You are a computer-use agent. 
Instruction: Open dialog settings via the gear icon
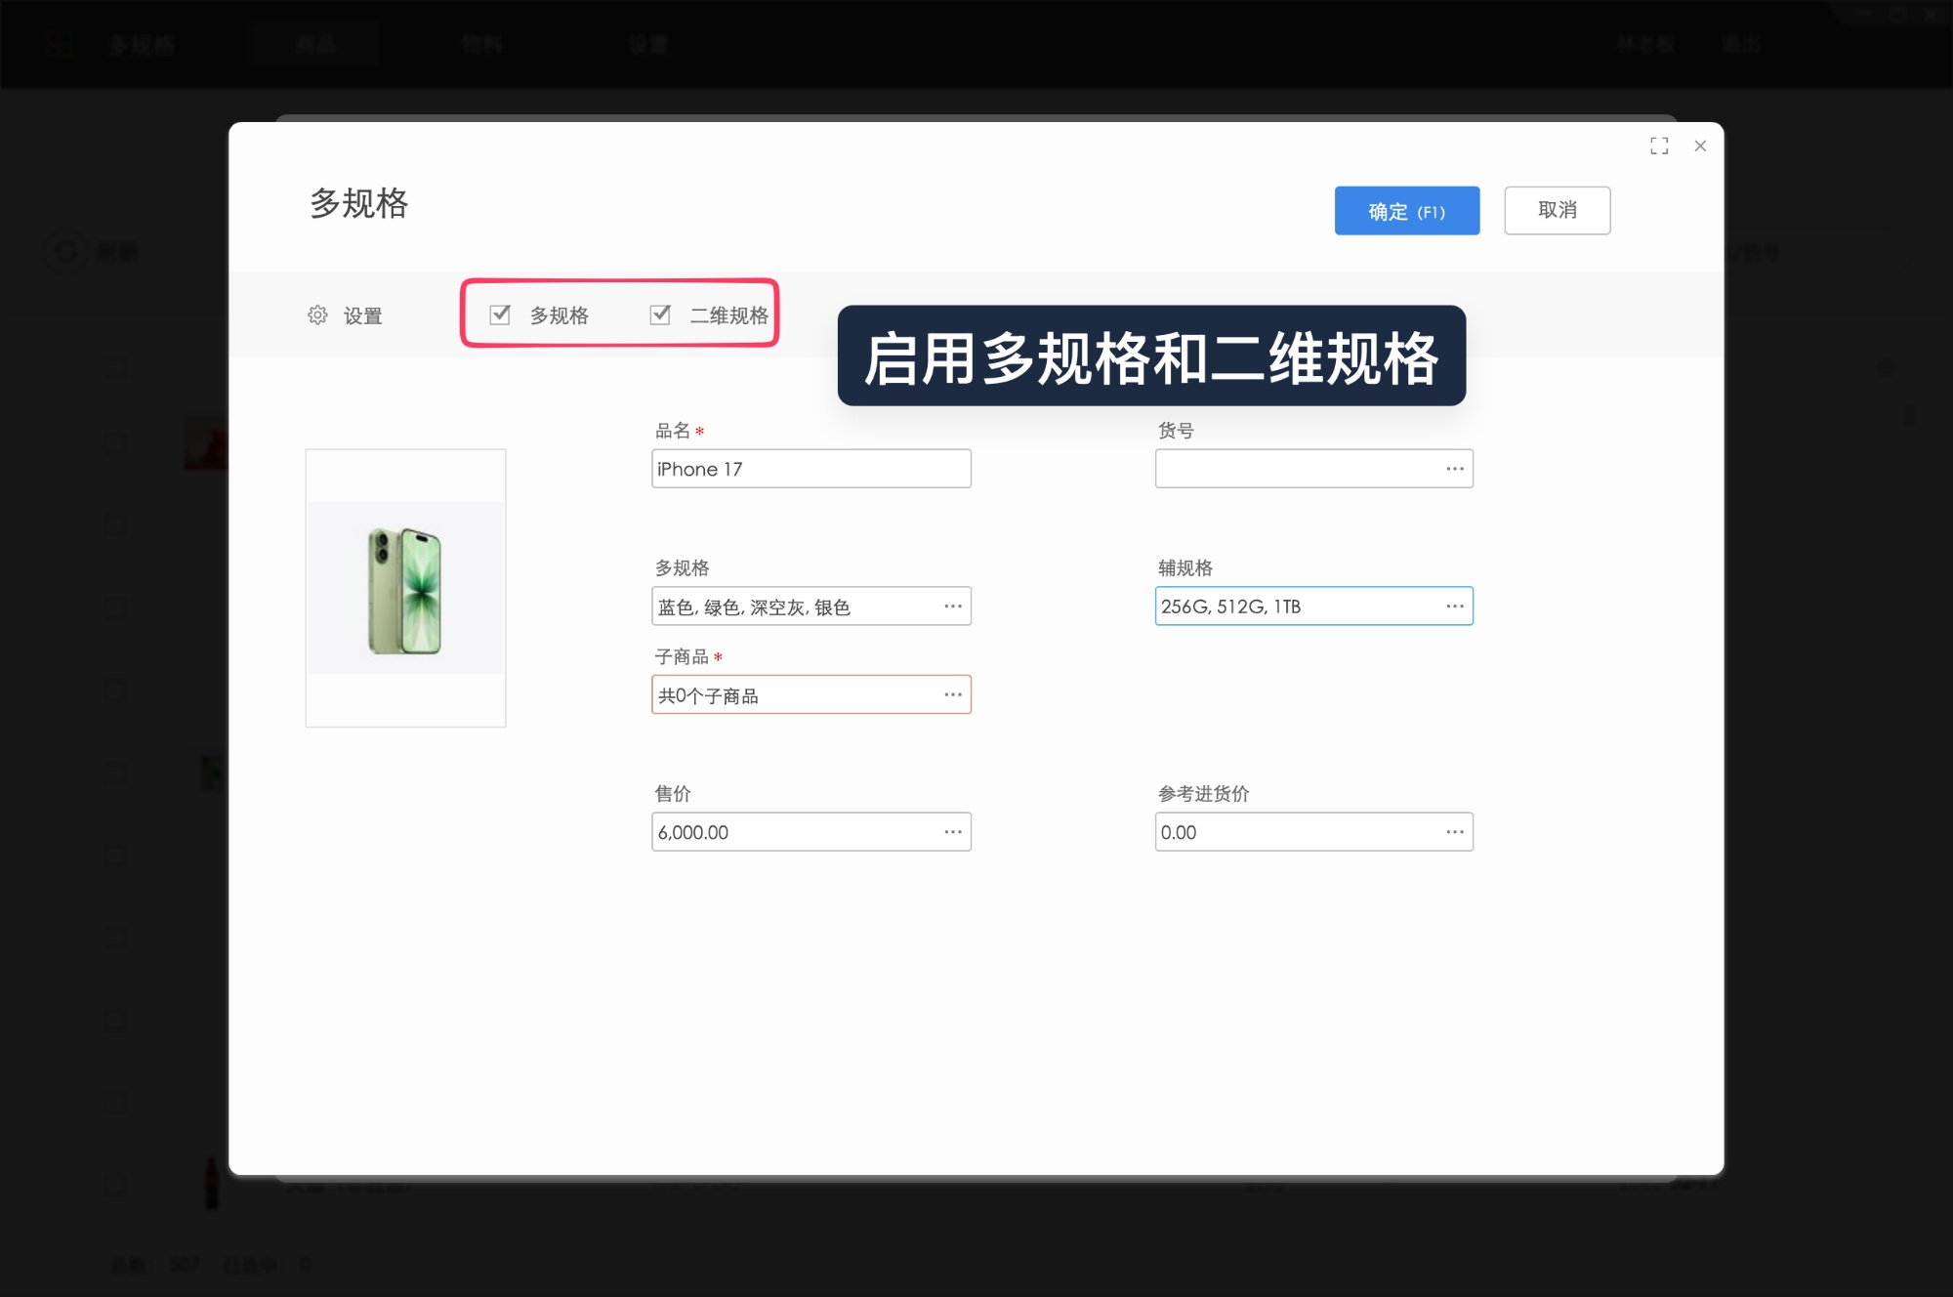[317, 314]
